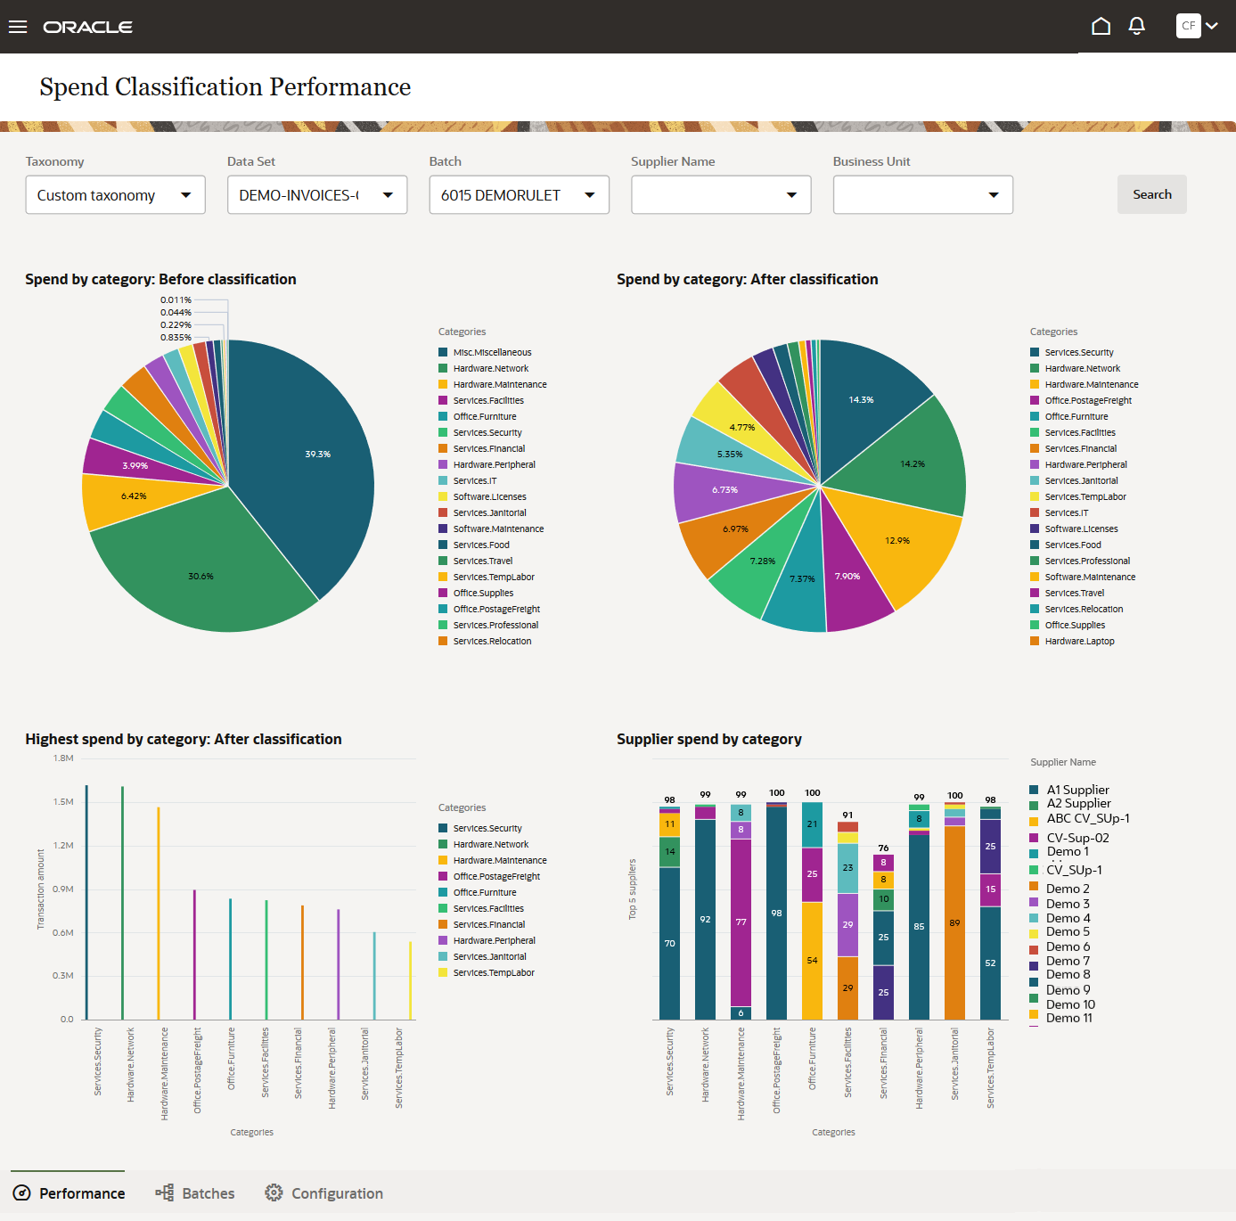Expand the user menu chevron
The width and height of the screenshot is (1236, 1221).
(x=1211, y=26)
